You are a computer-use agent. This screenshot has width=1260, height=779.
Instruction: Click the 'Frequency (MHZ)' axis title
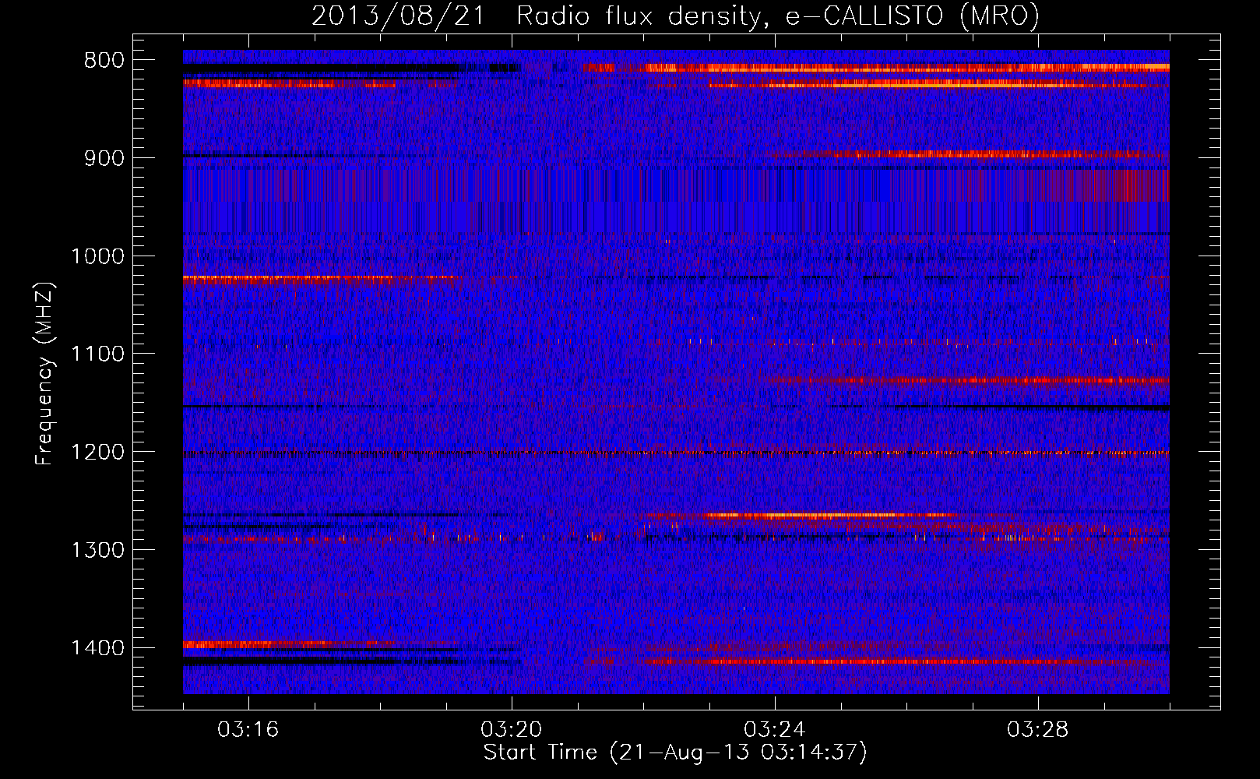(x=45, y=374)
